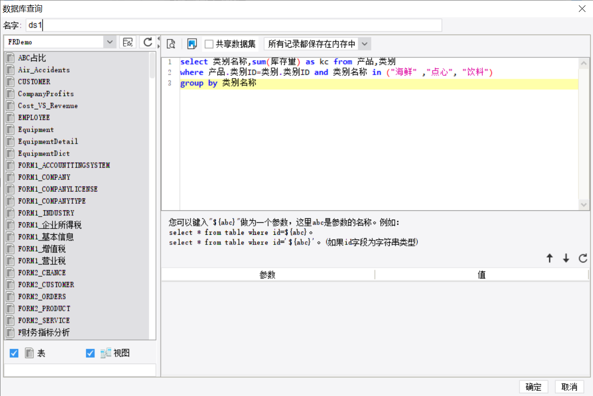This screenshot has width=593, height=396.
Task: Click the SQL editor scroll down arrow
Action: (583, 205)
